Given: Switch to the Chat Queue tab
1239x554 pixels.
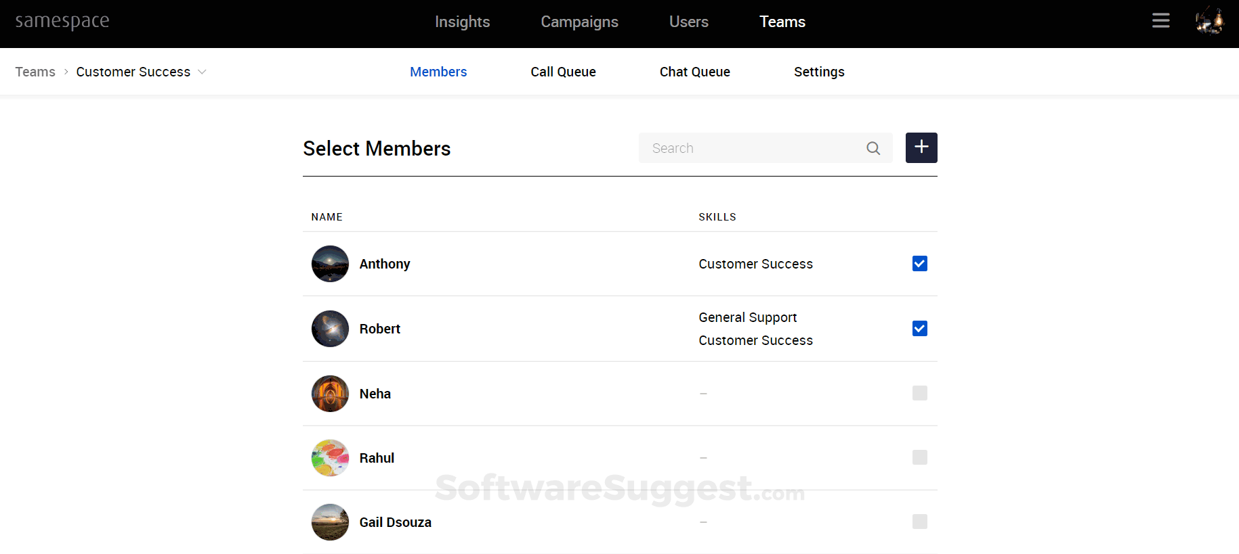Looking at the screenshot, I should click(694, 72).
